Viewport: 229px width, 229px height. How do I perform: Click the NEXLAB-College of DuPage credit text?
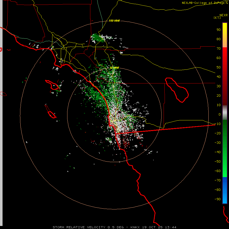coord(205,3)
